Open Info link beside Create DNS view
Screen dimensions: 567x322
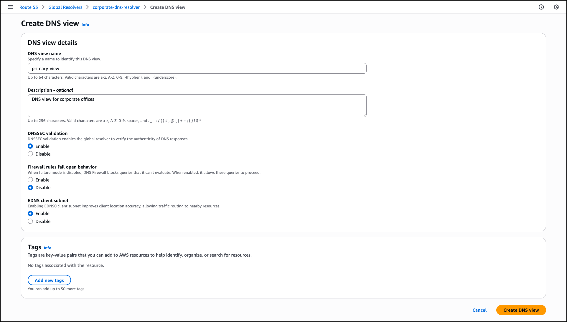coord(85,25)
